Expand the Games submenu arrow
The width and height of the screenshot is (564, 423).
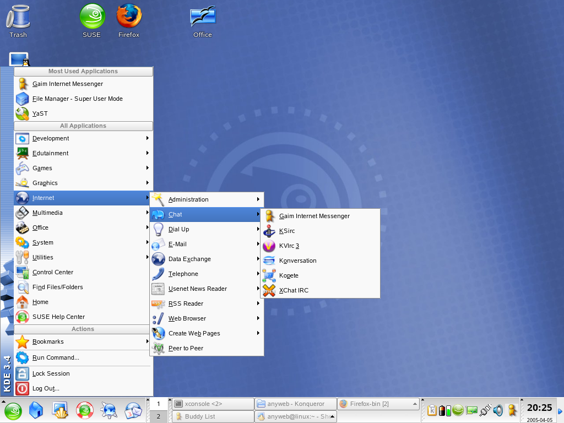point(148,168)
